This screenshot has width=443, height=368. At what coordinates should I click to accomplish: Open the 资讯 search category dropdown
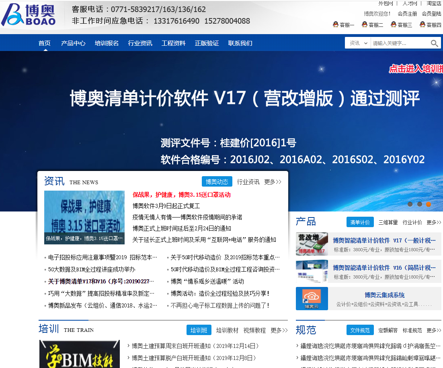coord(358,43)
